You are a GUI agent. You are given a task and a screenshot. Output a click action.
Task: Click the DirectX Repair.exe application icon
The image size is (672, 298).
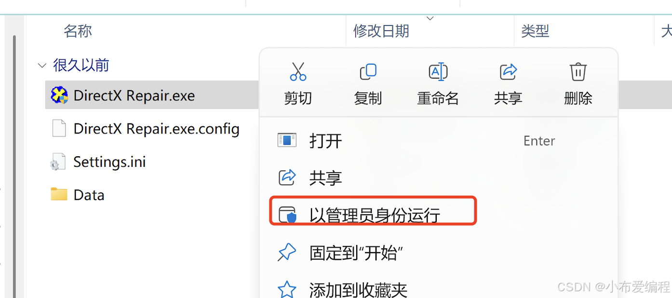[59, 95]
